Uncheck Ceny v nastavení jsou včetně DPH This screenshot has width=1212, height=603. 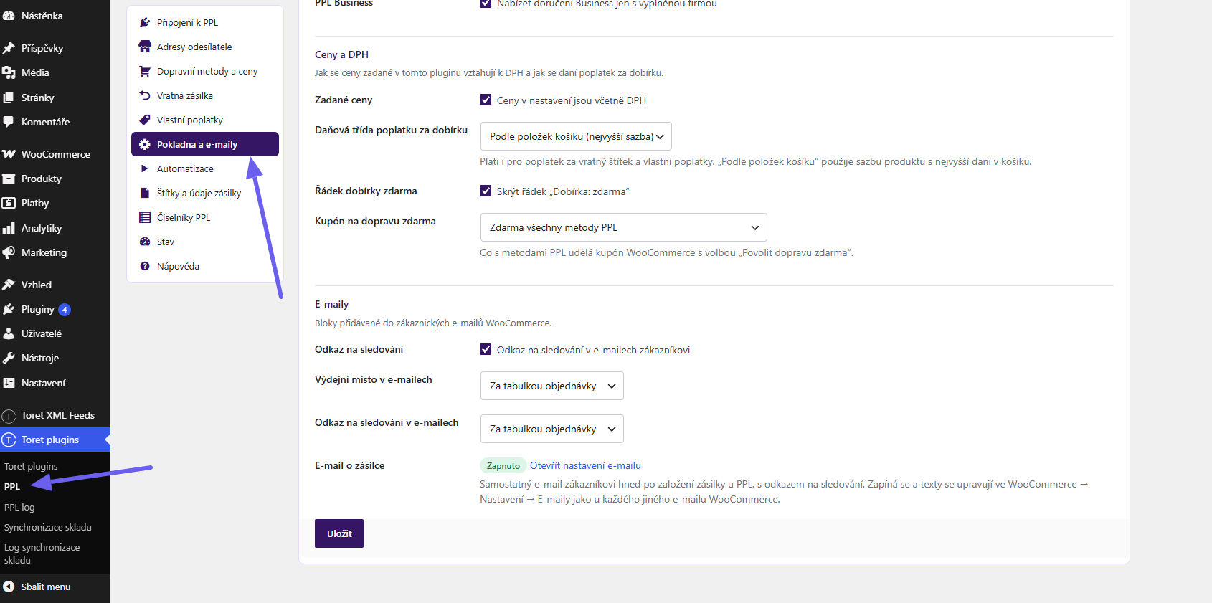(x=486, y=100)
